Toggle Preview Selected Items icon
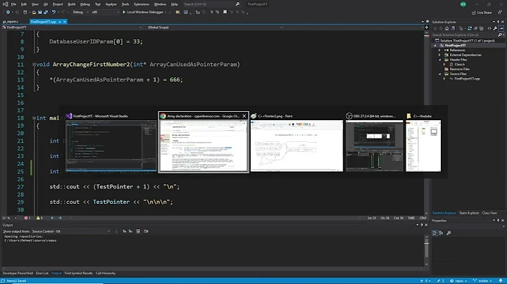 501,28
